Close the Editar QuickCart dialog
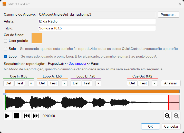184x133 pixels. tap(180, 4)
